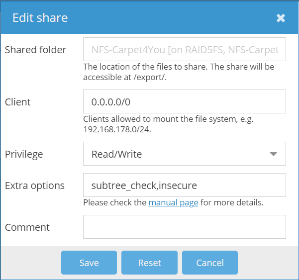Click into the empty Comment field

click(x=184, y=227)
